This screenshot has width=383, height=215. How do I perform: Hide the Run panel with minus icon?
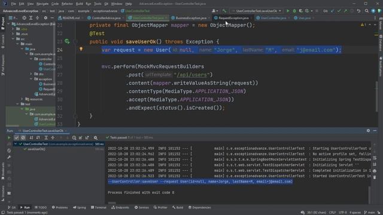click(375, 131)
